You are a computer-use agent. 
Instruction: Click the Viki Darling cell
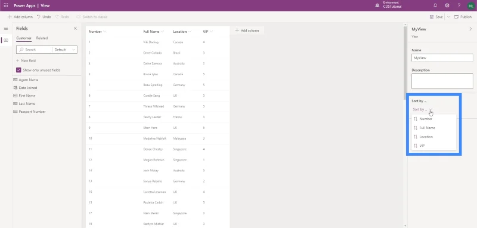tap(151, 42)
